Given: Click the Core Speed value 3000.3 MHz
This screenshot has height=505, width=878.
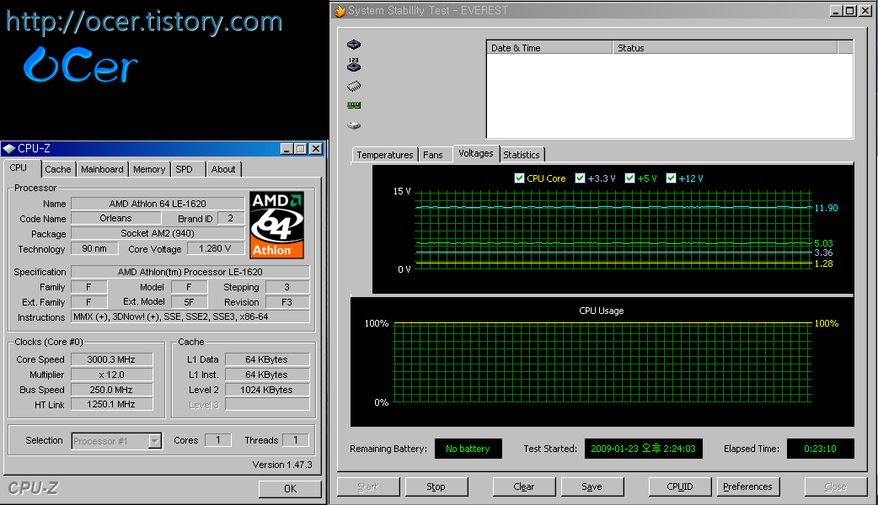Looking at the screenshot, I should pos(111,359).
